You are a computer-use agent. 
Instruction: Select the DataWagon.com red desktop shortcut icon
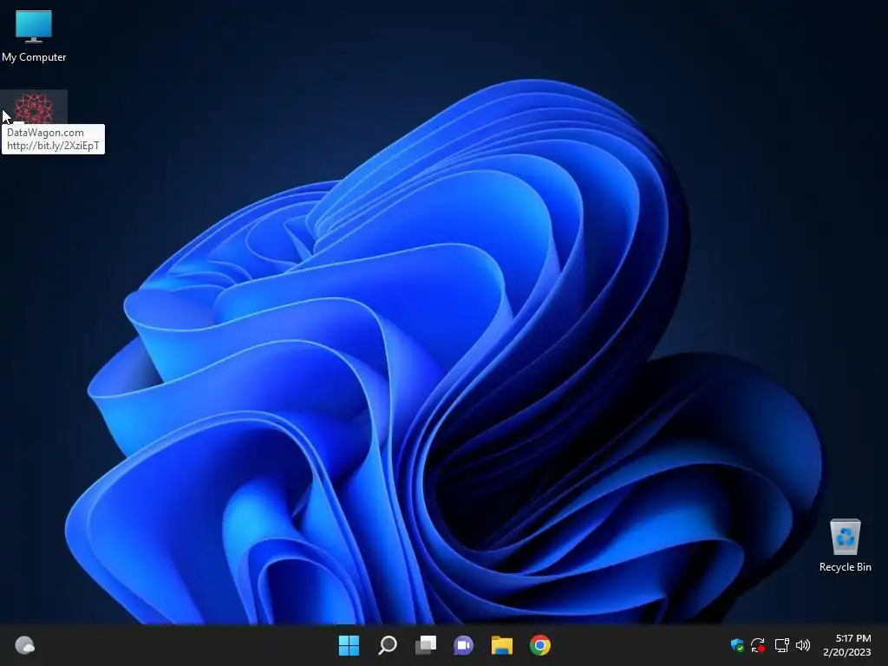pos(34,108)
